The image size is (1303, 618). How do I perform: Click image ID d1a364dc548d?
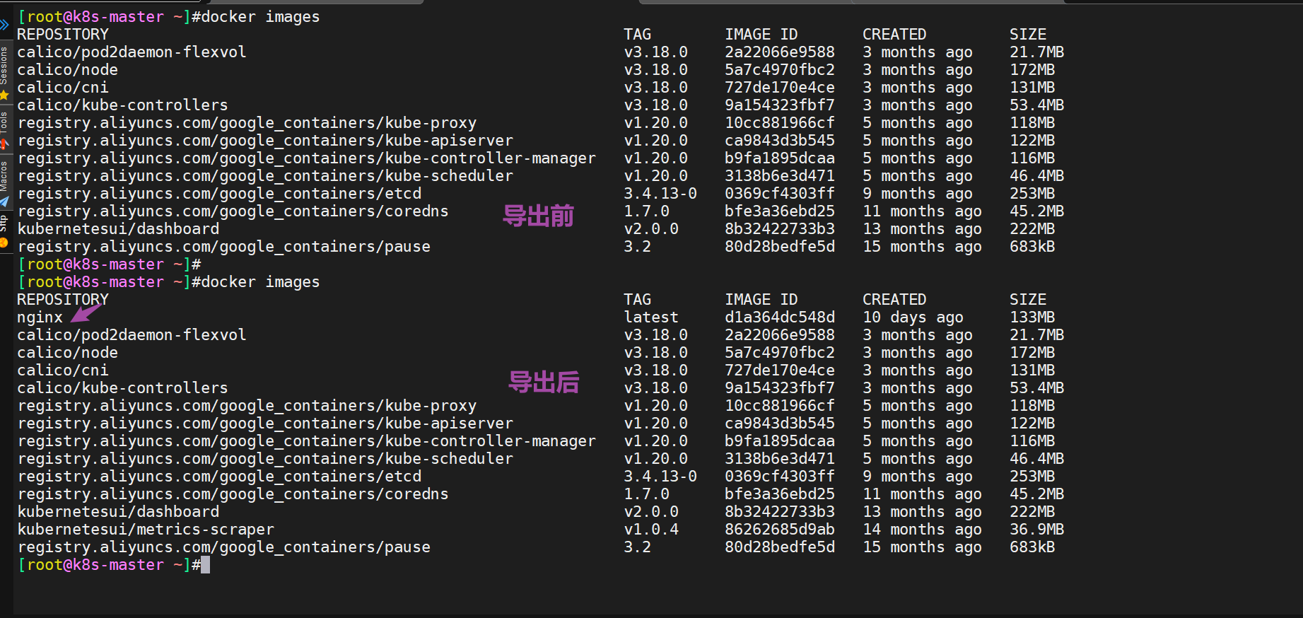[x=780, y=317]
